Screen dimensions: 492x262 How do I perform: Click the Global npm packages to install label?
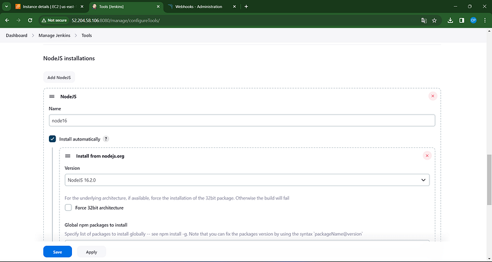pos(96,225)
